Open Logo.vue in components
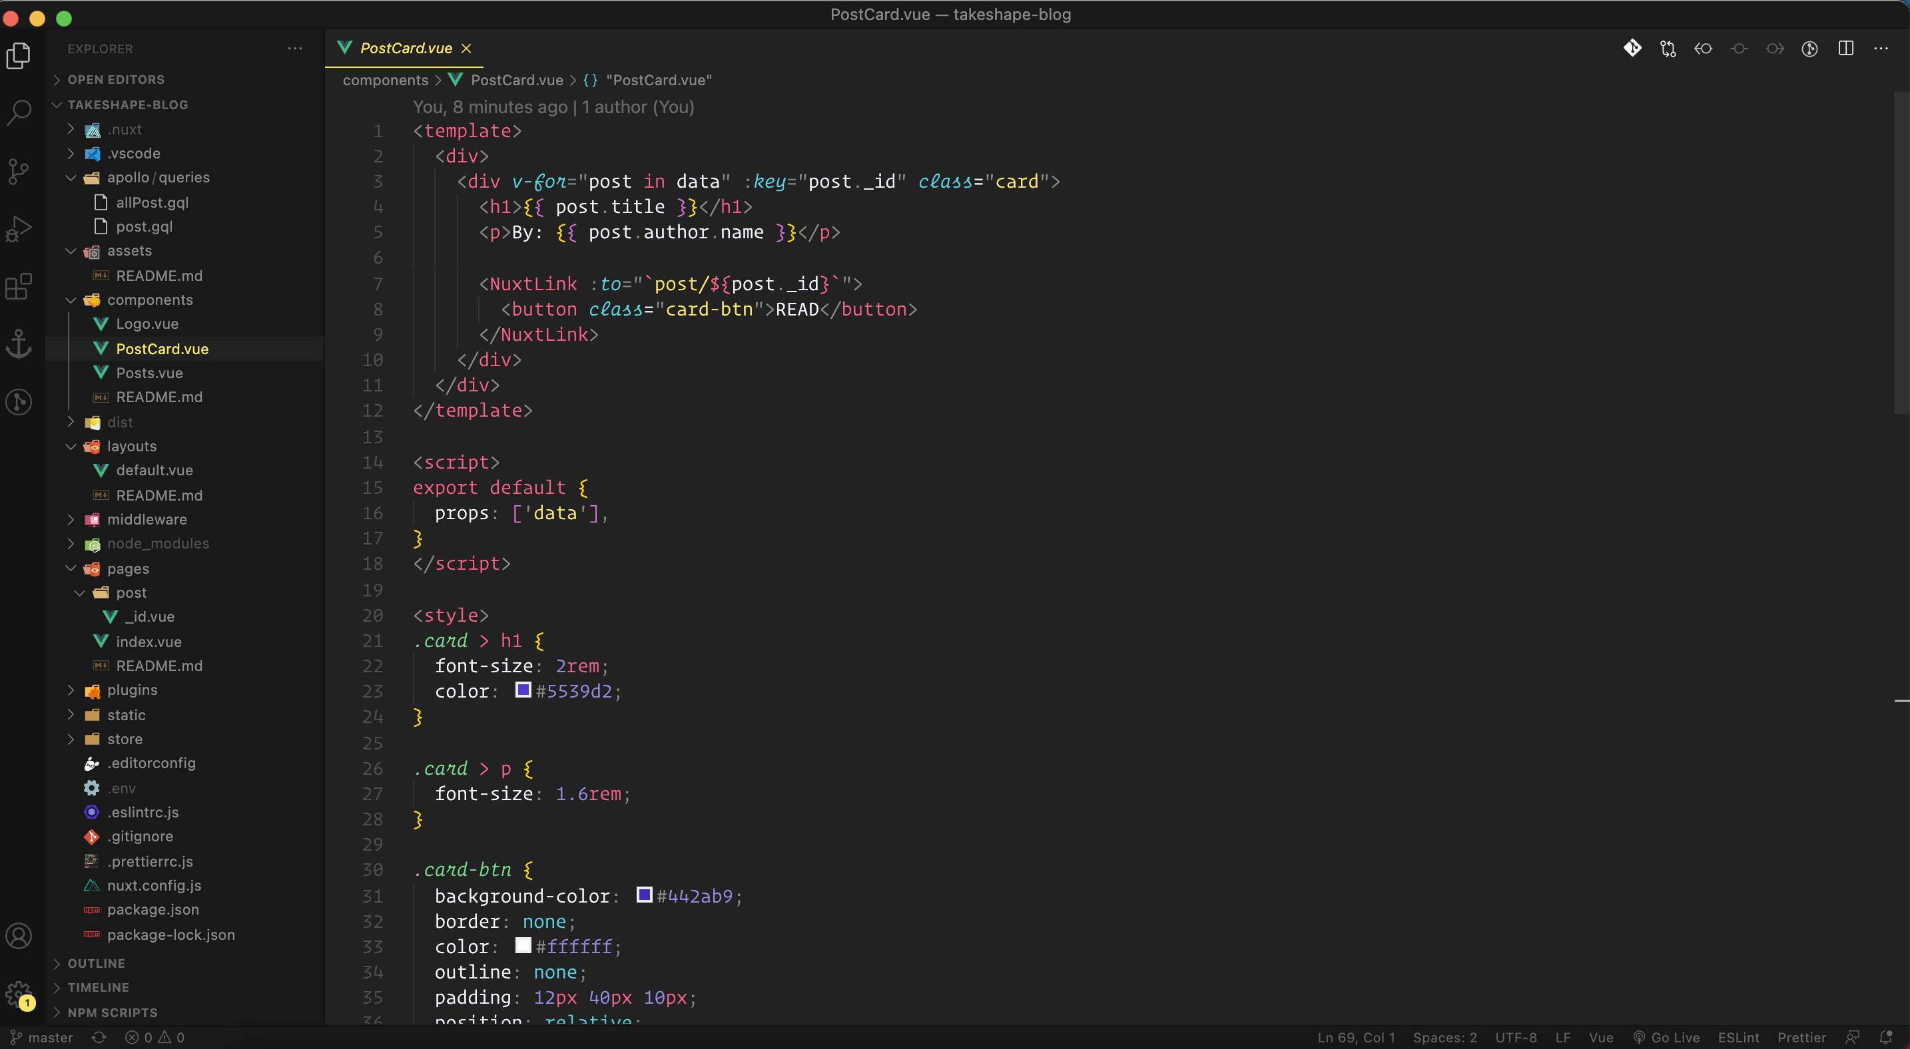1910x1049 pixels. (147, 323)
